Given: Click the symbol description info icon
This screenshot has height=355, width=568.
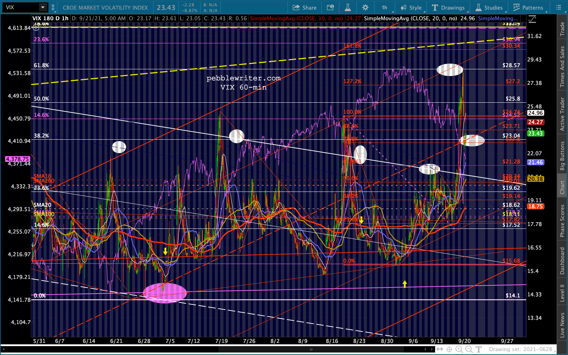Looking at the screenshot, I should coord(330,7).
